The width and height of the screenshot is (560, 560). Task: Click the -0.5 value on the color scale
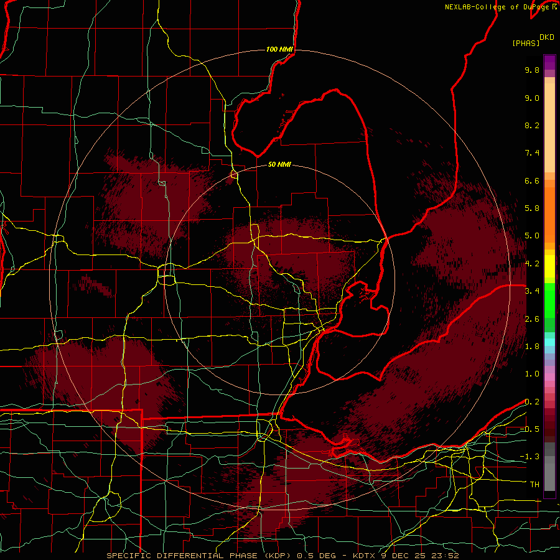click(530, 429)
